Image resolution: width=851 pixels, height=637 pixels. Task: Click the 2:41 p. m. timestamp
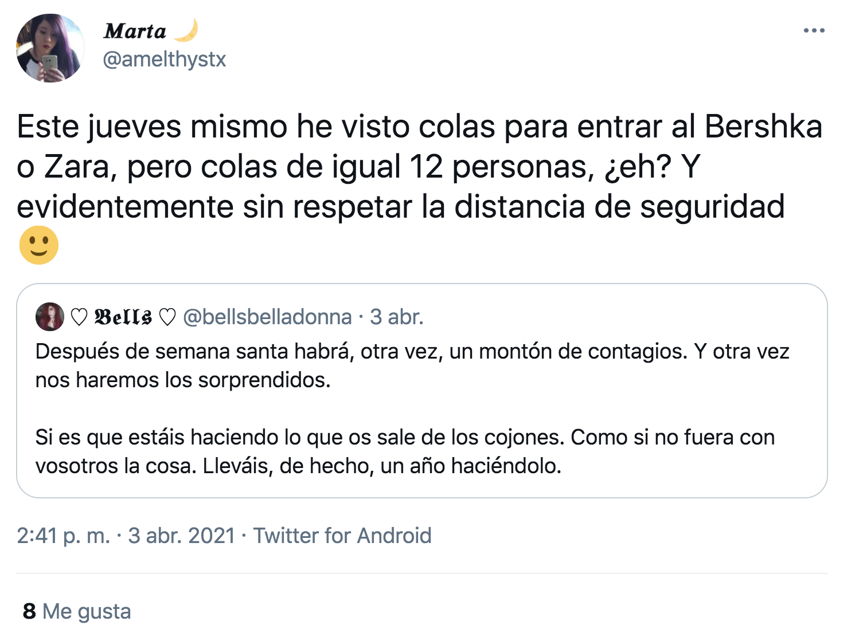point(63,536)
